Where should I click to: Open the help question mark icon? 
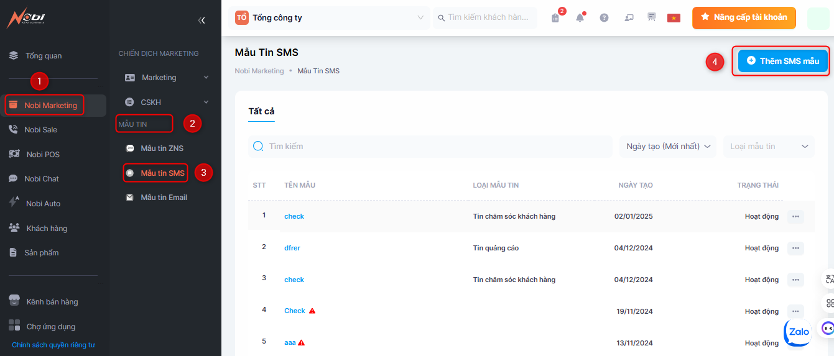604,17
